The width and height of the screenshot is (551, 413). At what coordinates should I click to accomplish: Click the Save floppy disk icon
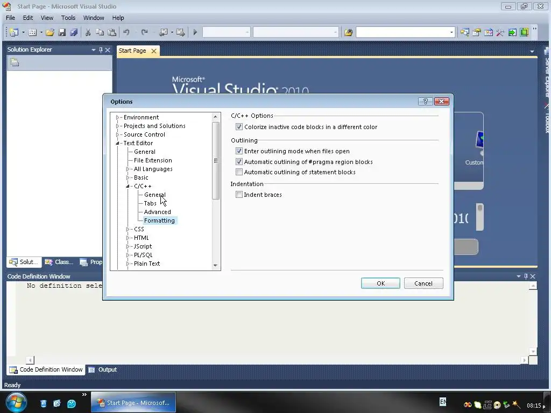coord(62,32)
